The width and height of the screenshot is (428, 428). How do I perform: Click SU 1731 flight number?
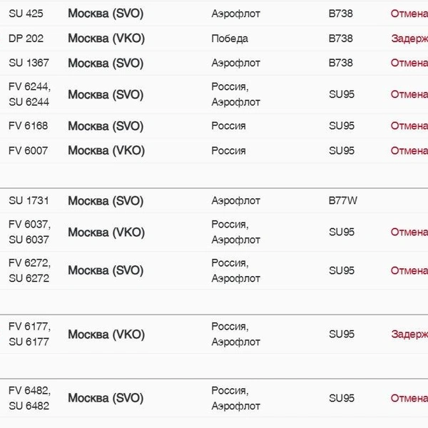(29, 200)
